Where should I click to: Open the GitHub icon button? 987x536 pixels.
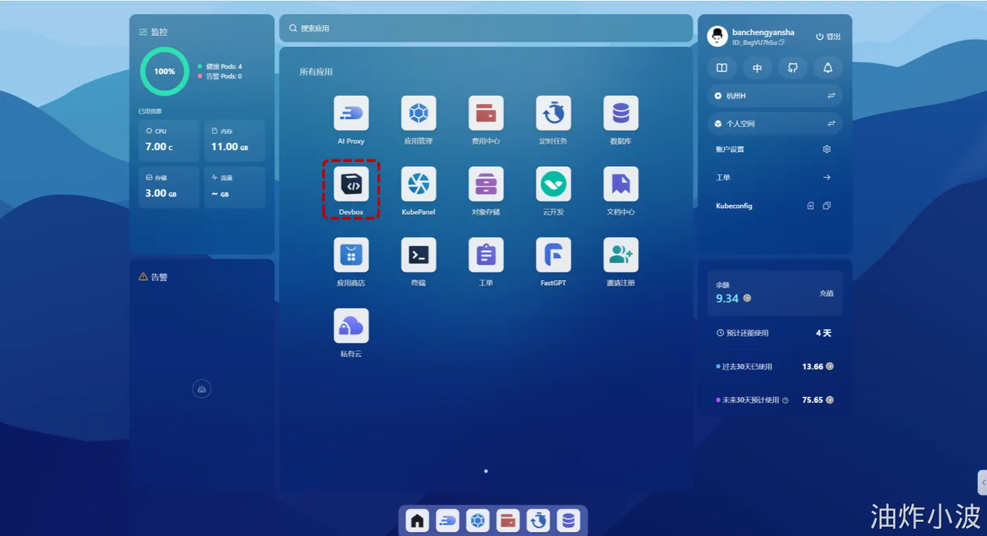pos(792,68)
